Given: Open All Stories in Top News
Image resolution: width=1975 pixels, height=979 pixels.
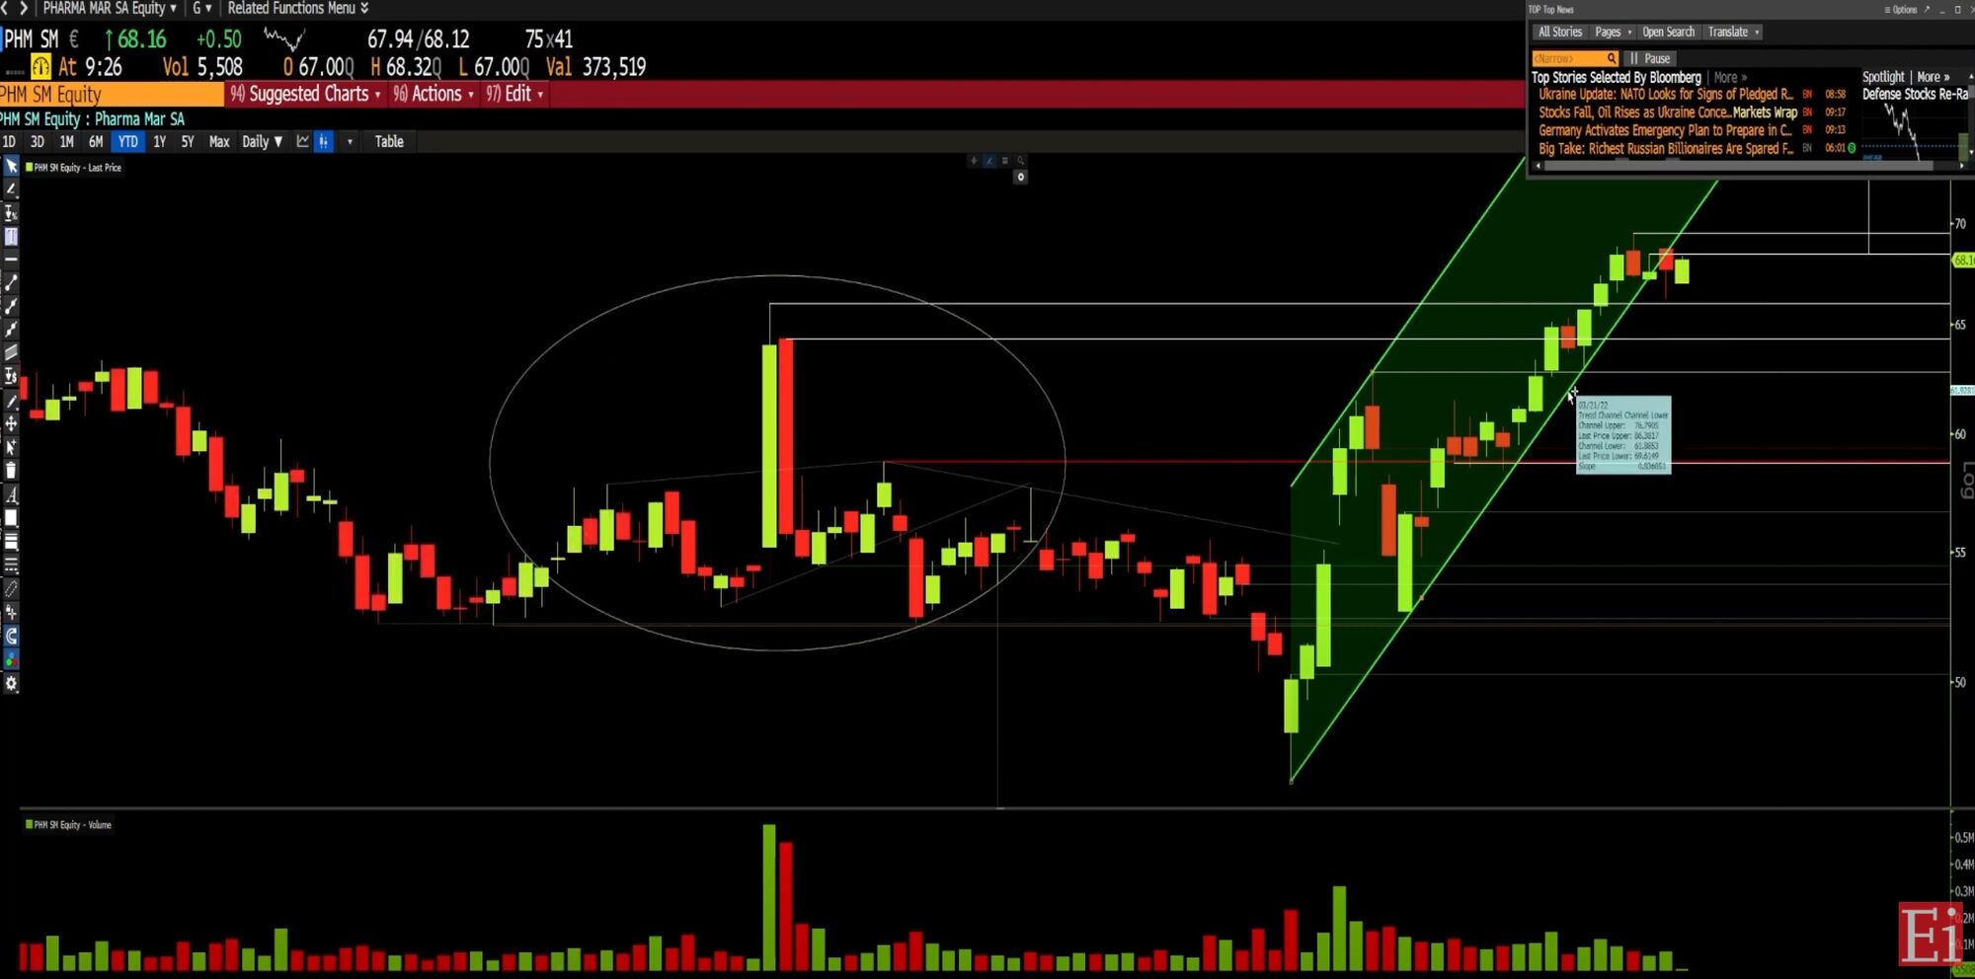Looking at the screenshot, I should [x=1560, y=32].
